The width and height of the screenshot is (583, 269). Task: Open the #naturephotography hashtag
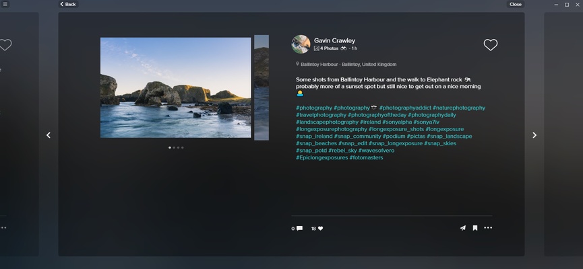(459, 108)
